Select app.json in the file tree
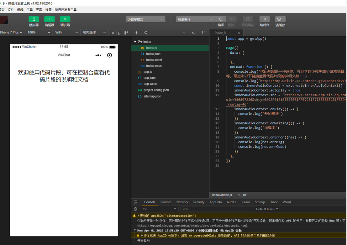347x245 pixels. click(x=150, y=78)
